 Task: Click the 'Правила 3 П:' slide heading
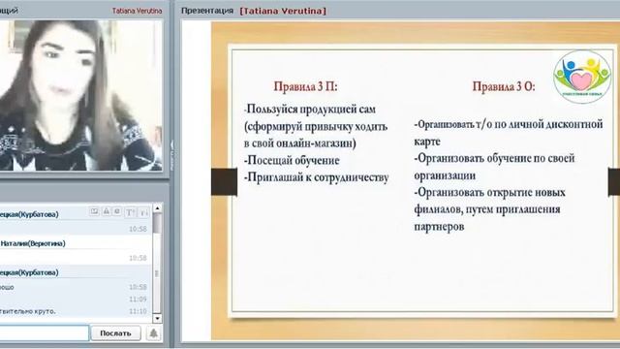[x=306, y=86]
